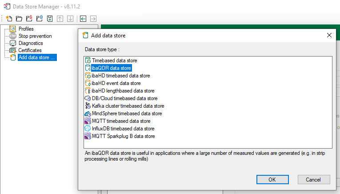340x194 pixels.
Task: Select 'MQTT timebased data store' entry
Action: pyautogui.click(x=121, y=121)
